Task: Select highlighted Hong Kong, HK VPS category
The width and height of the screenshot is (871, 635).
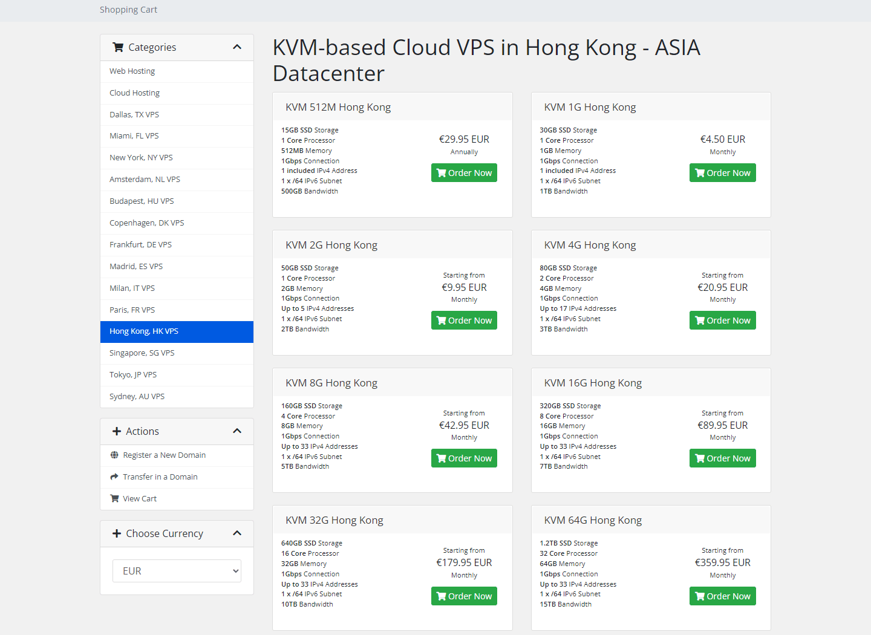Action: point(177,331)
